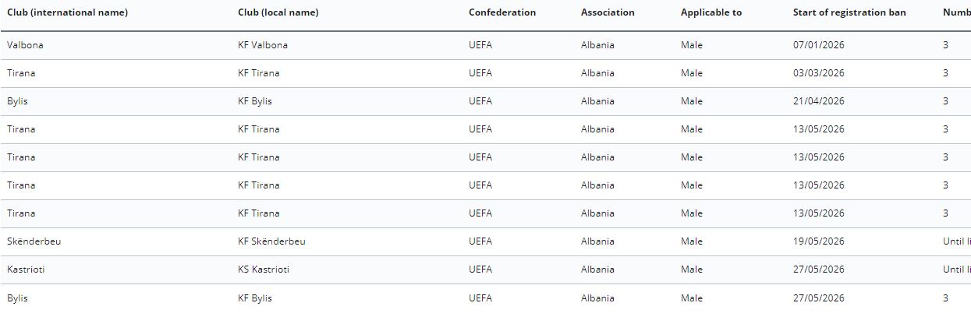Select the Skënderbeu club row
Image resolution: width=971 pixels, height=317 pixels.
pos(485,241)
